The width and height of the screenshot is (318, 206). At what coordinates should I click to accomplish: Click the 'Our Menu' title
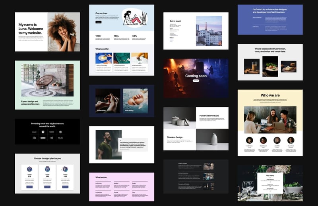270,175
